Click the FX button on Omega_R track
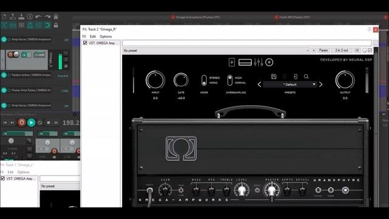 (x=26, y=55)
